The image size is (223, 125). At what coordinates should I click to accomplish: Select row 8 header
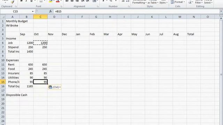[3, 51]
